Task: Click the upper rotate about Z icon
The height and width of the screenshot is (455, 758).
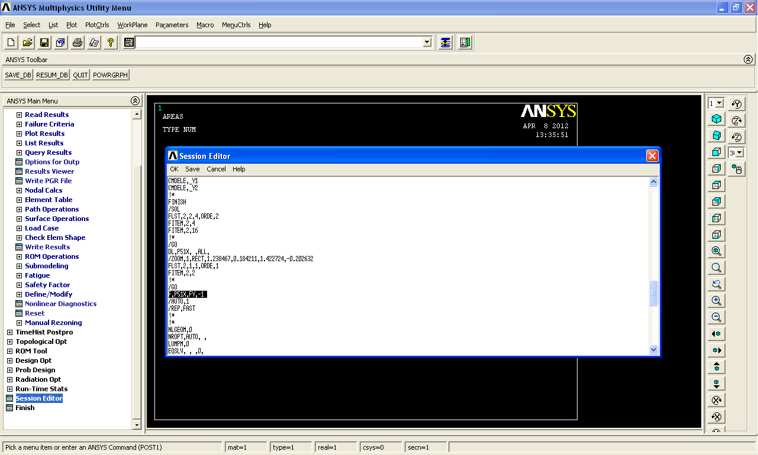Action: pos(737,121)
